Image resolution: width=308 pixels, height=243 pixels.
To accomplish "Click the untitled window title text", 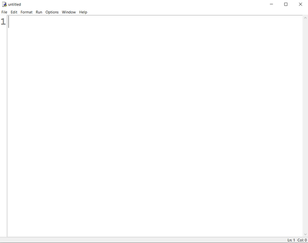I will (14, 4).
